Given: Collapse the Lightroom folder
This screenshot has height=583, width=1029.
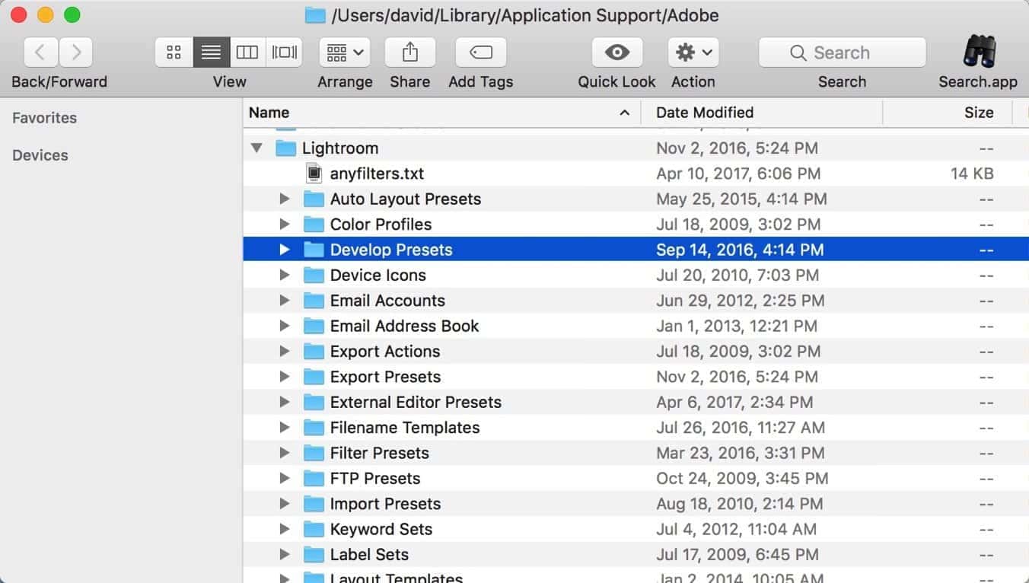Looking at the screenshot, I should tap(256, 148).
